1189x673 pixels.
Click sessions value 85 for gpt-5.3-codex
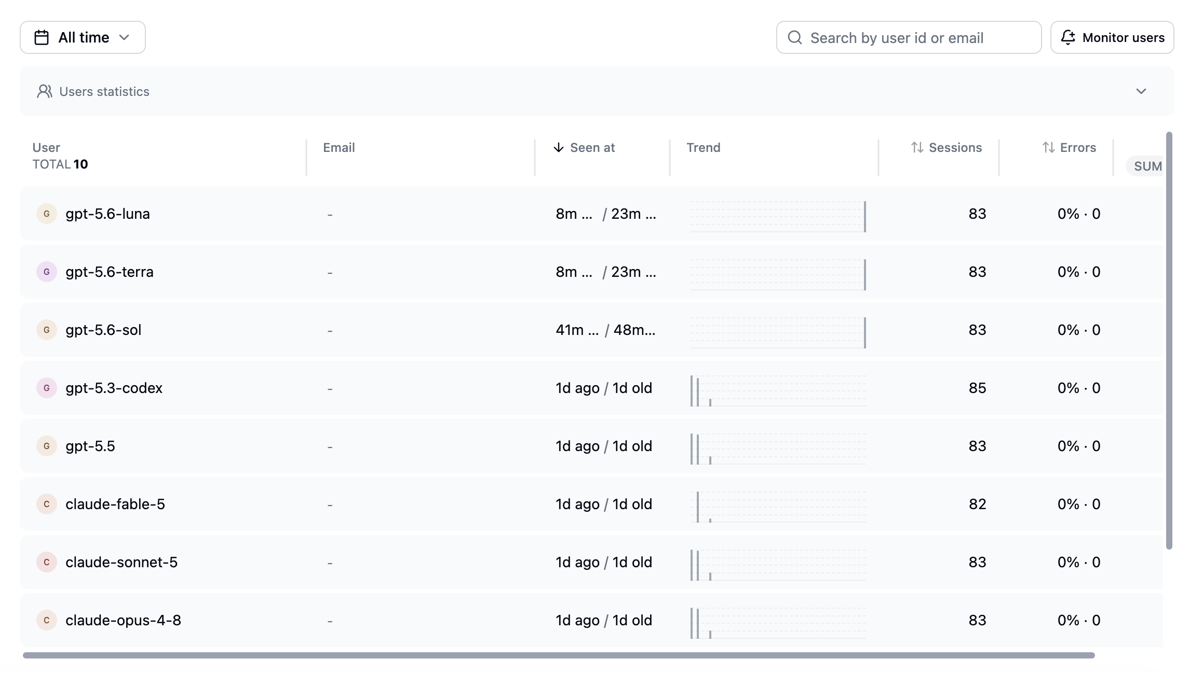[977, 388]
